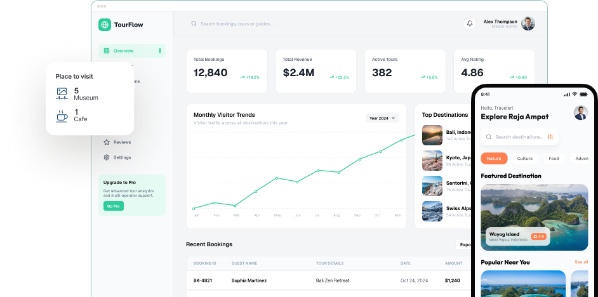The height and width of the screenshot is (297, 598).
Task: Click the Kyoto, Japan thumbnail image
Action: click(432, 161)
